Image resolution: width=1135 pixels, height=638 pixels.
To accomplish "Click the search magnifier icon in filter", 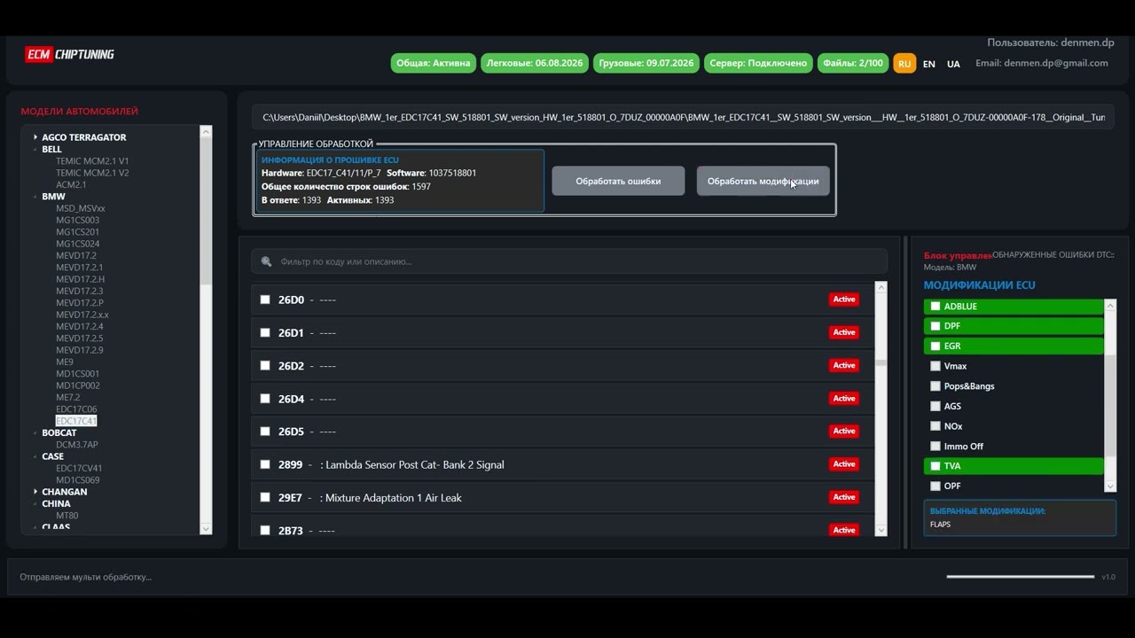I will (266, 261).
